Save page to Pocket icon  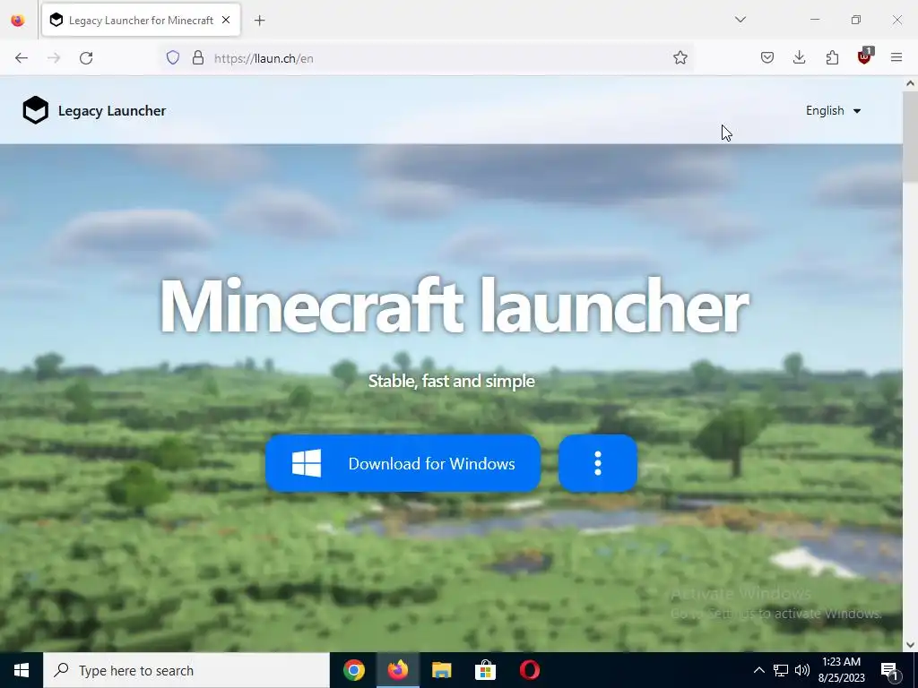click(x=767, y=57)
